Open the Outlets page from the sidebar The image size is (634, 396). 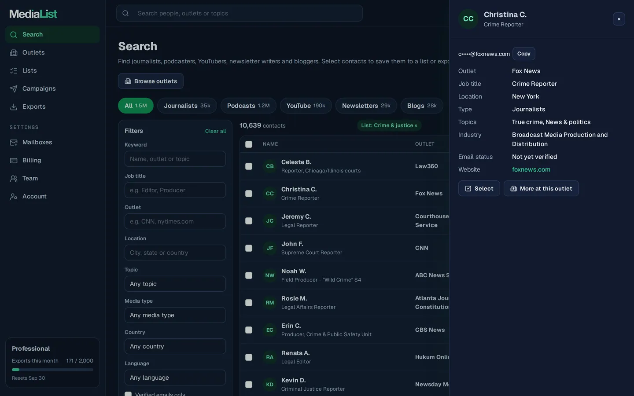[52, 52]
